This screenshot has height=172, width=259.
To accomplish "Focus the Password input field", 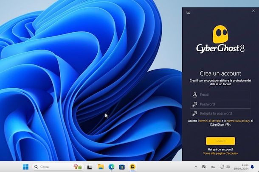I will click(220, 104).
